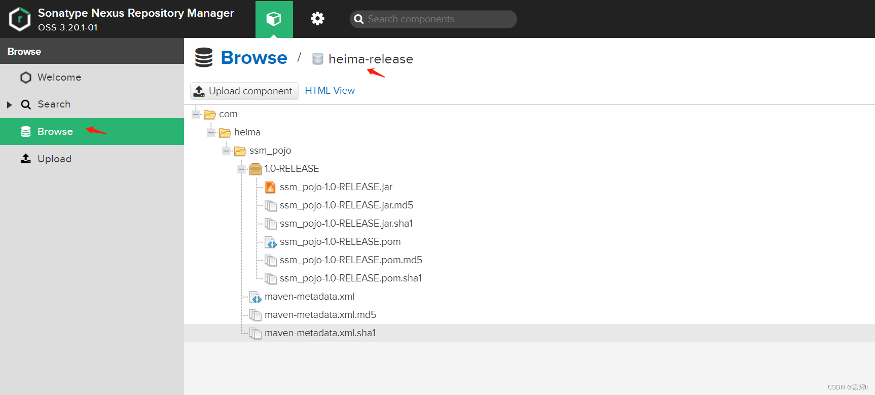
Task: Click the ssm_pojo folder icon
Action: coord(240,151)
